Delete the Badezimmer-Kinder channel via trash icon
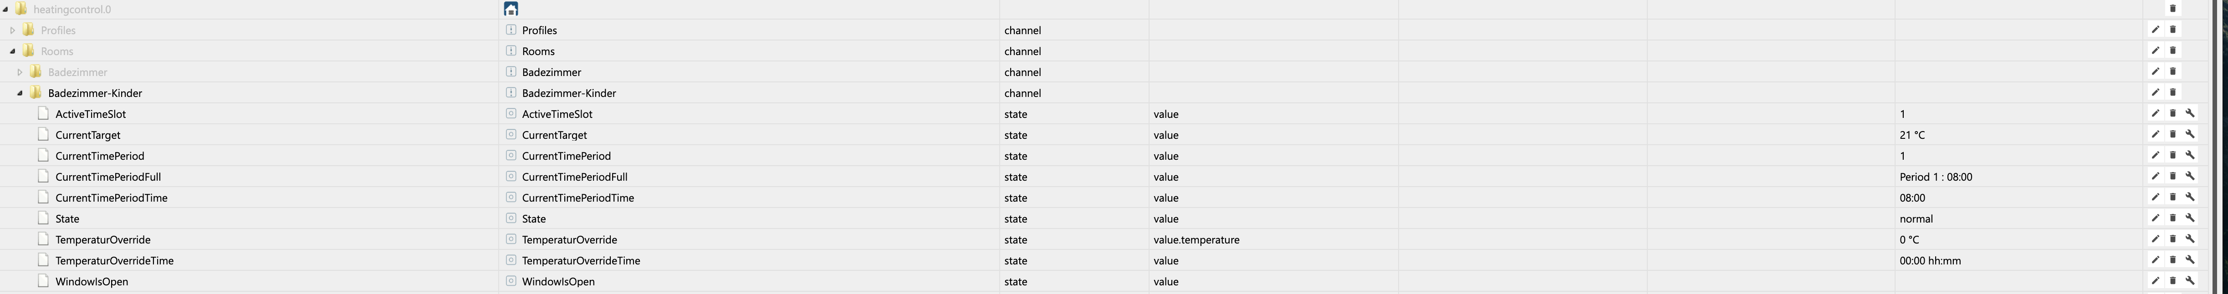This screenshot has height=294, width=2228. pos(2172,92)
